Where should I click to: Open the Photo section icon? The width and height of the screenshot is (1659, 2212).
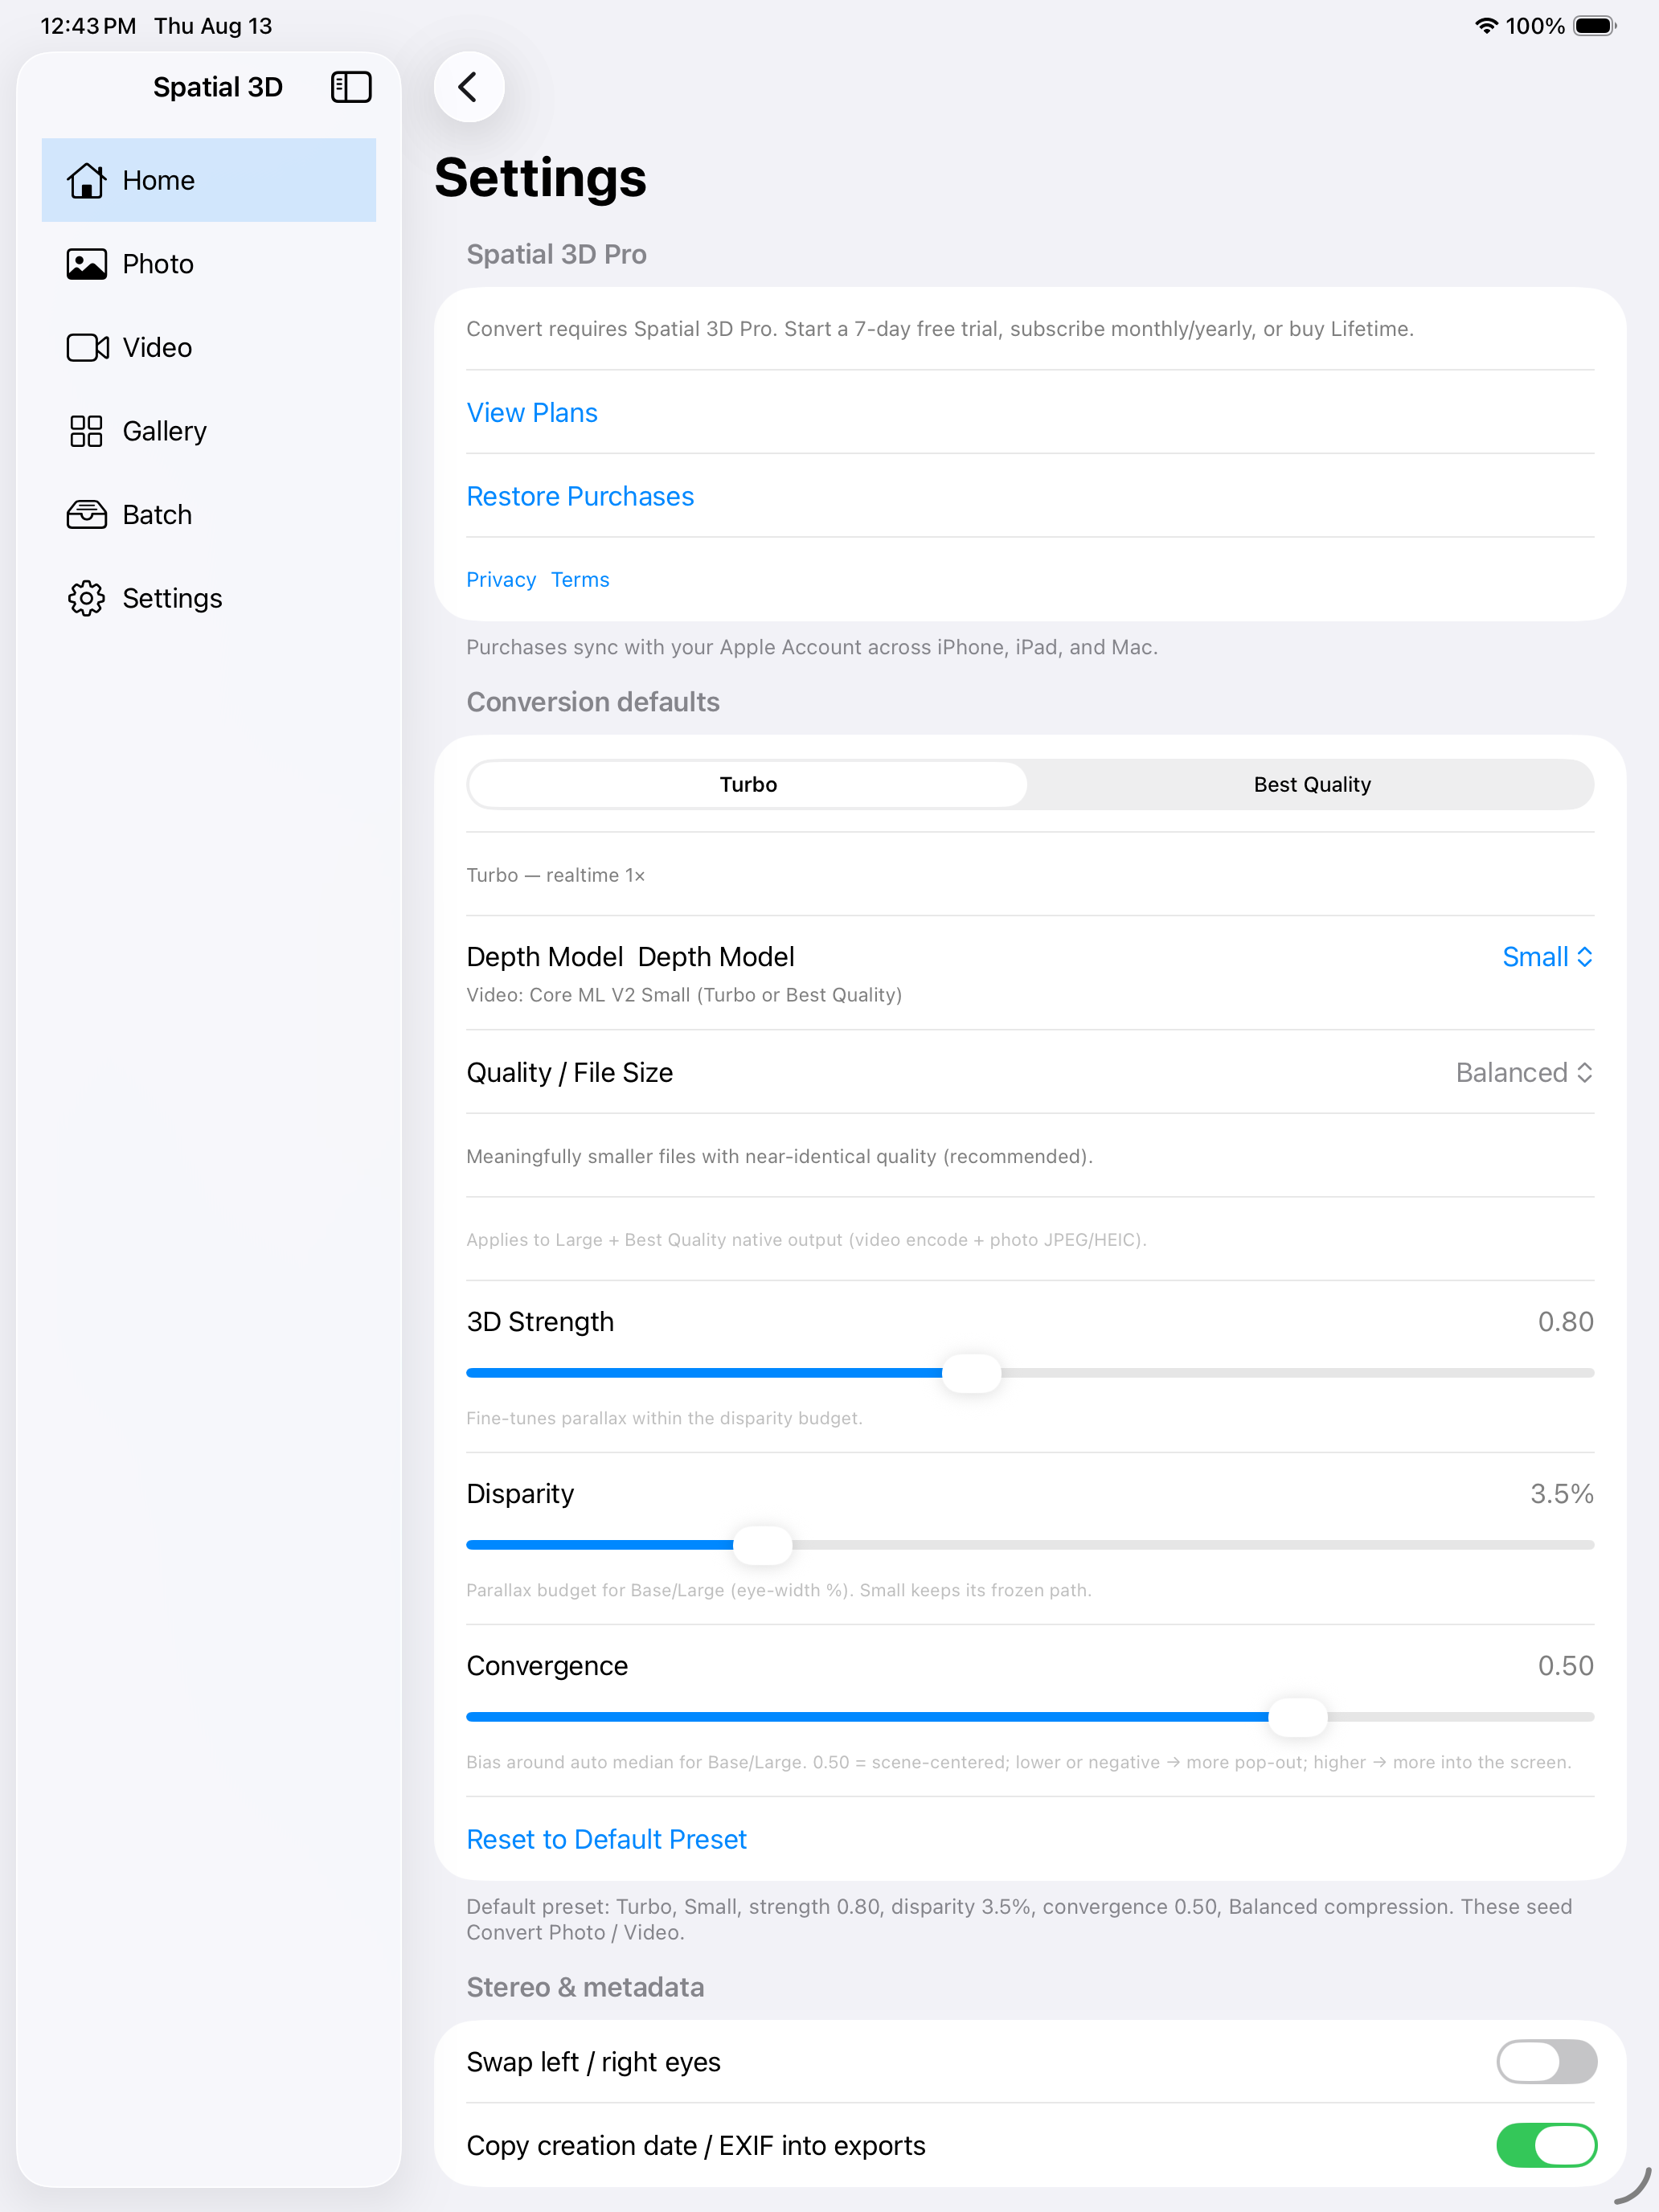pos(87,264)
